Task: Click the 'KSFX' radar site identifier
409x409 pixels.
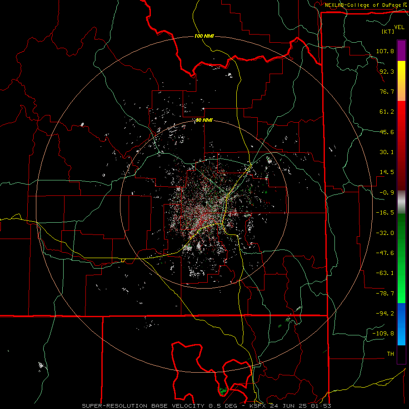Action: [258, 406]
